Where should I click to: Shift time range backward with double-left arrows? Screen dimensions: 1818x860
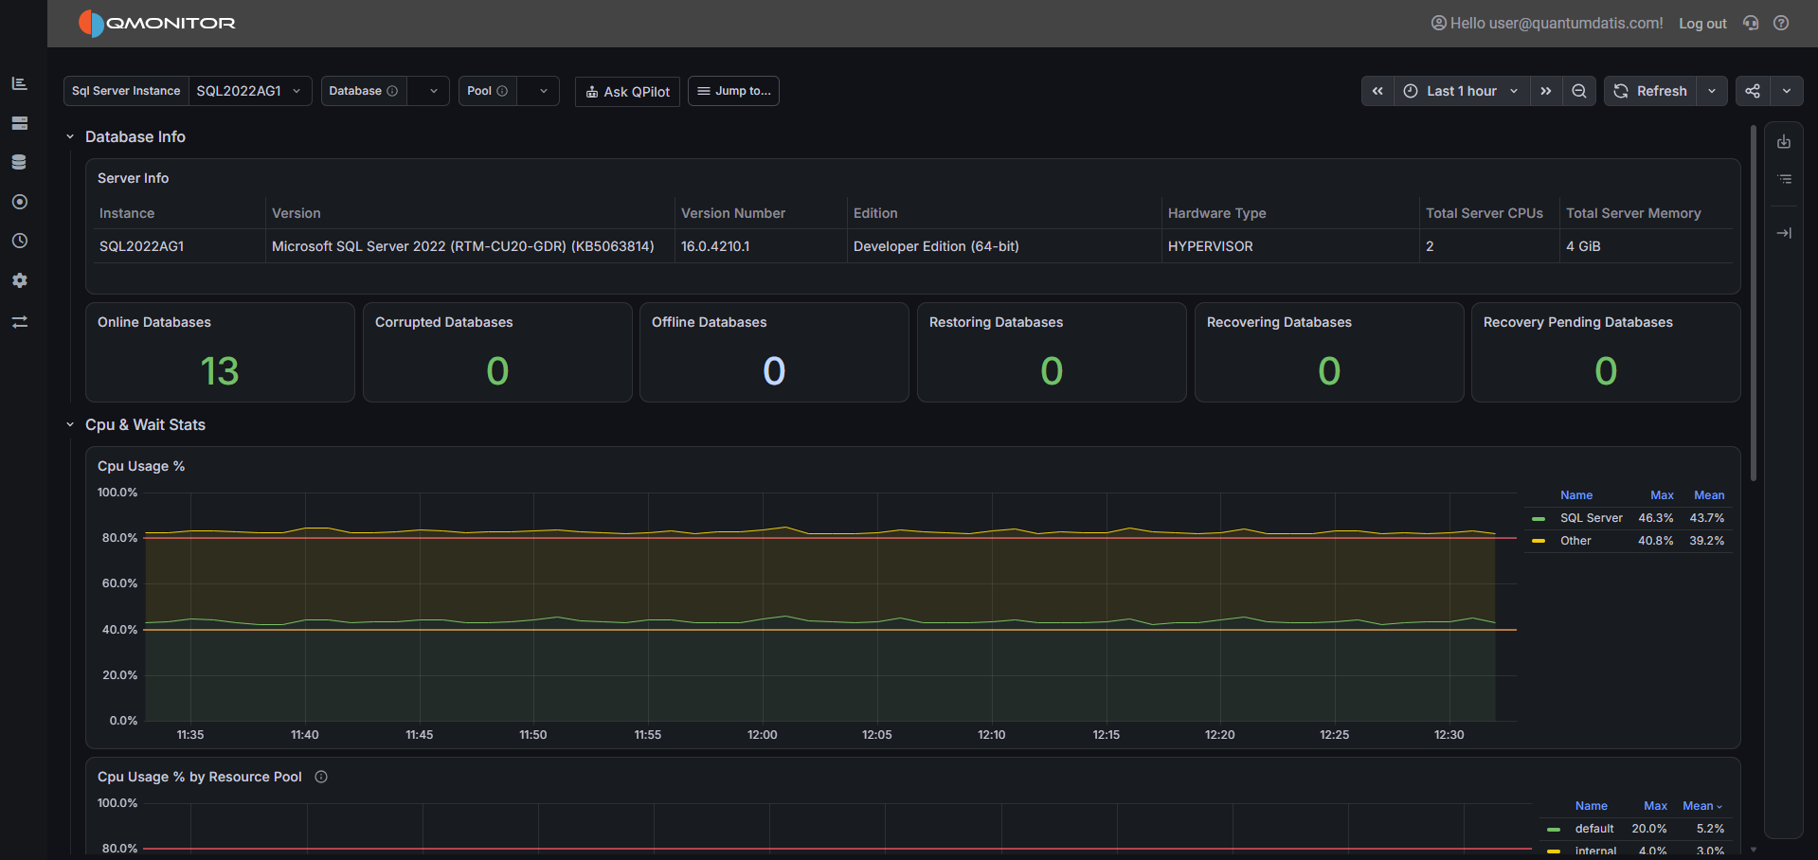tap(1377, 91)
